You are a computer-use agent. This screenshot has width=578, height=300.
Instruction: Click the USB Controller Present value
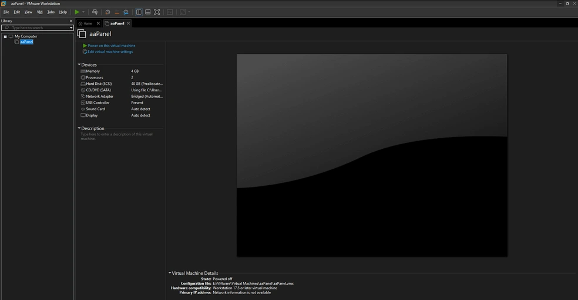coord(137,103)
